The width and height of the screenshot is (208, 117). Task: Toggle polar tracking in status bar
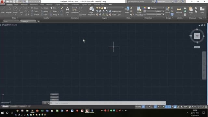click(x=155, y=107)
